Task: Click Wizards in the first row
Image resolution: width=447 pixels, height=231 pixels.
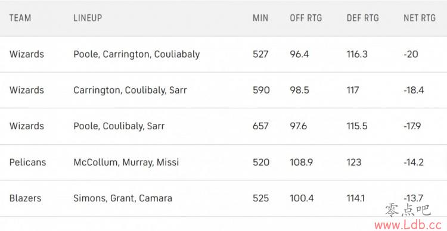Action: pyautogui.click(x=27, y=54)
